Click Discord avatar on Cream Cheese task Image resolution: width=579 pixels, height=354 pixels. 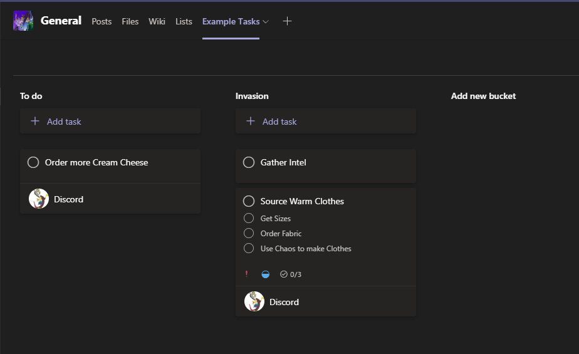(x=39, y=199)
